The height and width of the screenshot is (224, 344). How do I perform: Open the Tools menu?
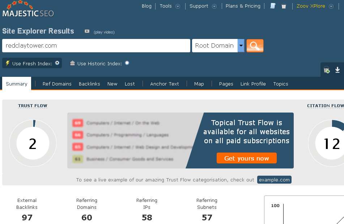pyautogui.click(x=166, y=6)
